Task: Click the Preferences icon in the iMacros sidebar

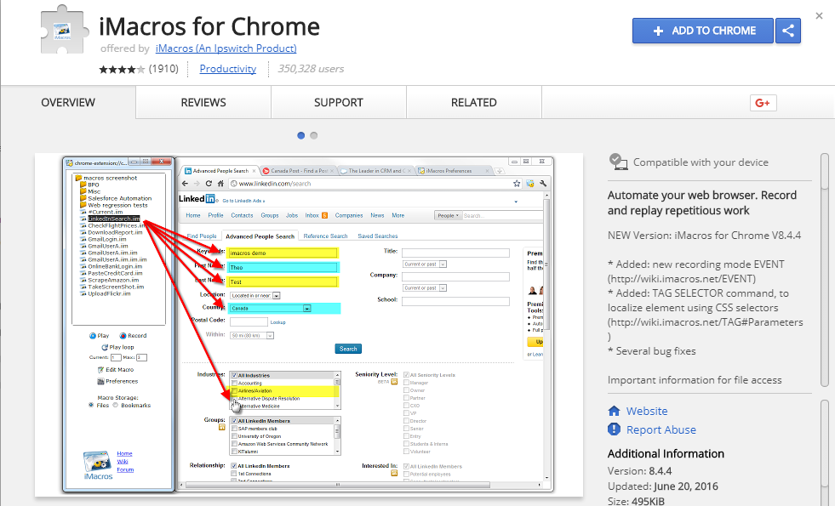Action: [100, 381]
